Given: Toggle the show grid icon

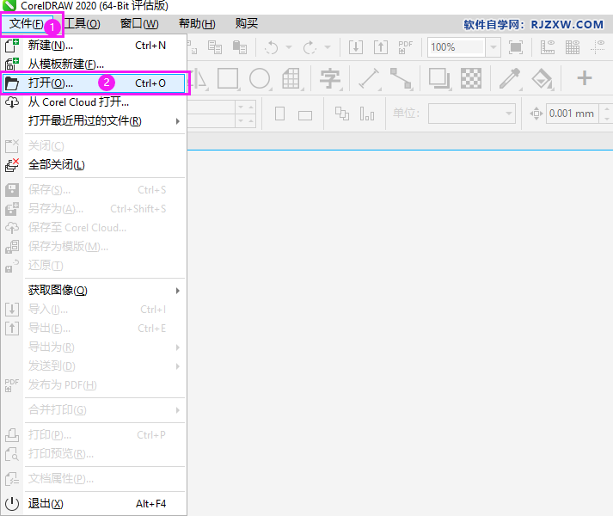Looking at the screenshot, I should [x=573, y=47].
